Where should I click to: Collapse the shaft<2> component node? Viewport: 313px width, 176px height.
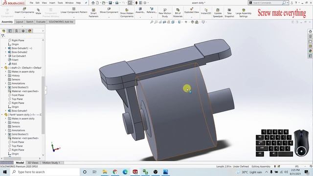[2, 67]
